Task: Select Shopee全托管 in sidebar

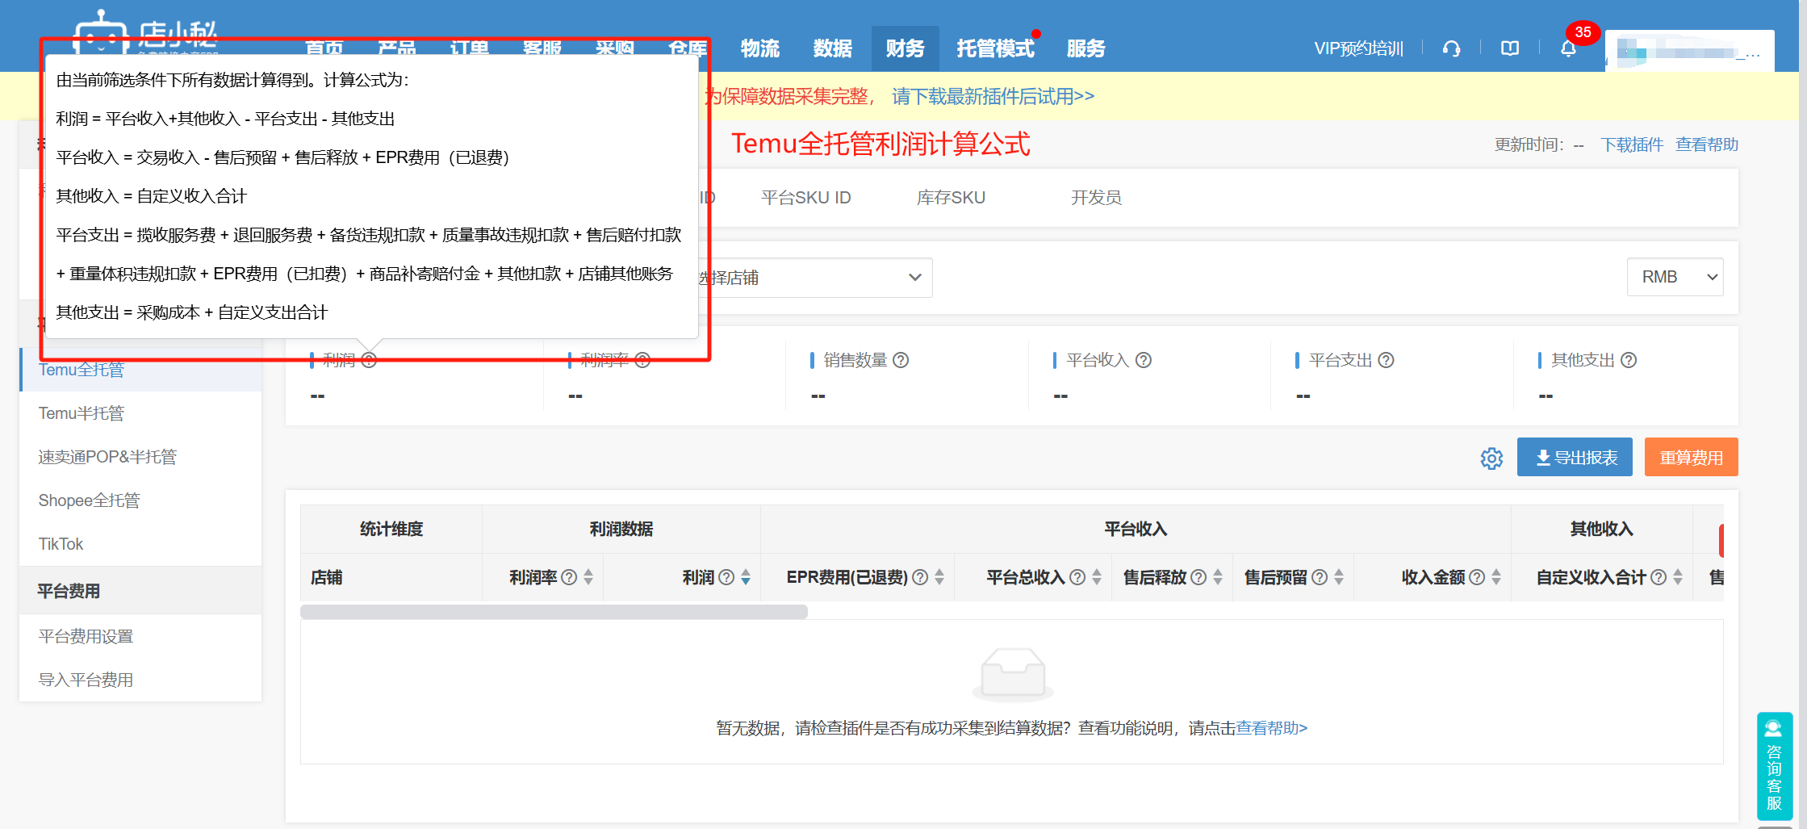Action: (140, 500)
